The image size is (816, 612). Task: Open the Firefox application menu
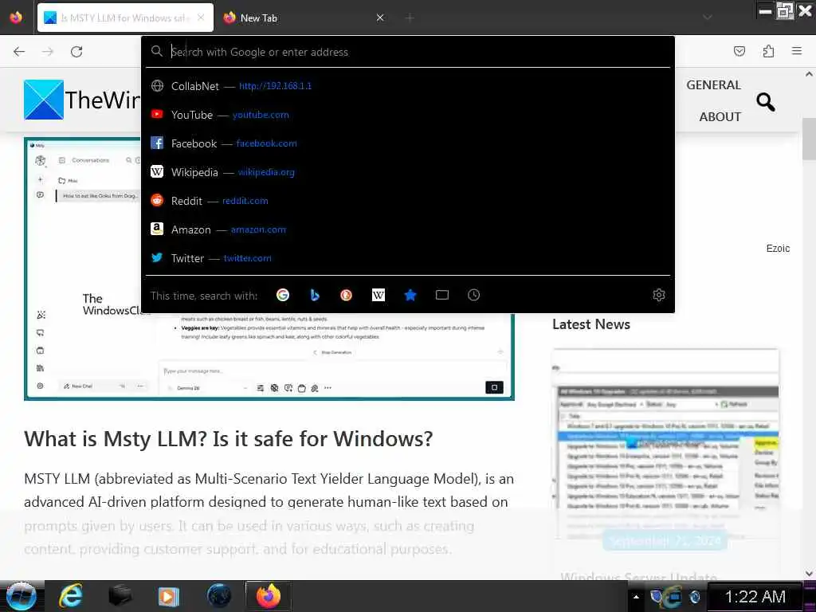[x=797, y=51]
